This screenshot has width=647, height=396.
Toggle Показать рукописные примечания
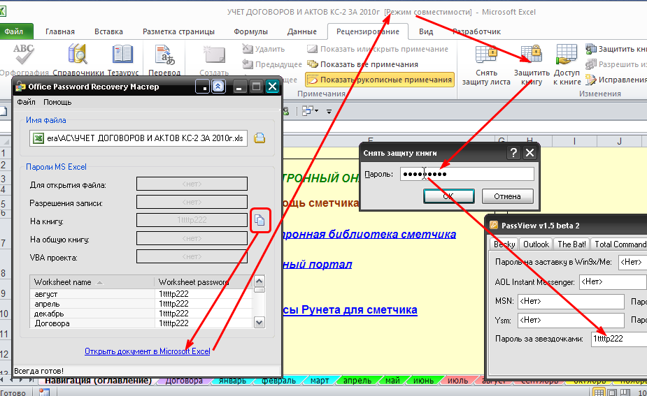(x=380, y=80)
